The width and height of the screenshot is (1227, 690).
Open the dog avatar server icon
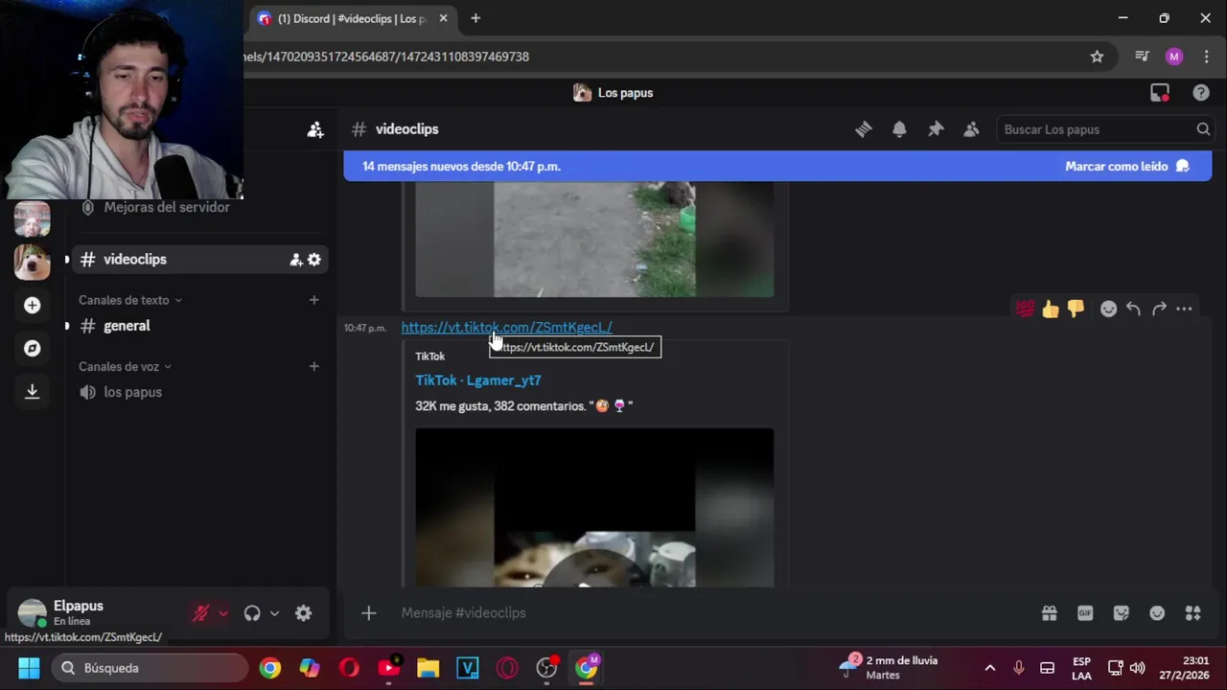[x=32, y=262]
